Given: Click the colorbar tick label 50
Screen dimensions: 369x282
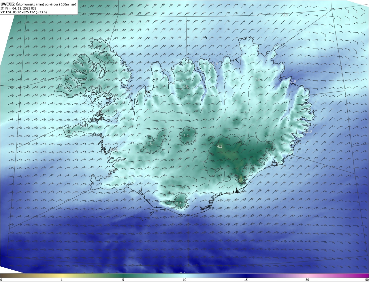Looking at the screenshot, I should 367,280.
